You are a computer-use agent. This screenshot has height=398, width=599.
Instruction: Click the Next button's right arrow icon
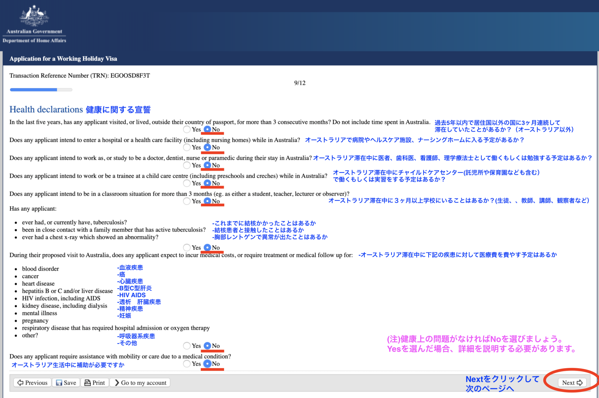point(580,383)
